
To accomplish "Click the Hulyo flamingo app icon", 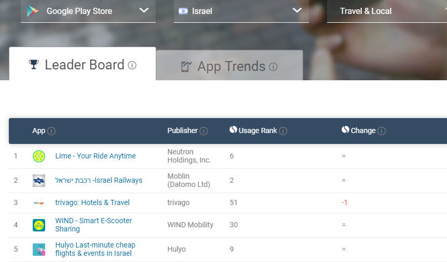I will [x=39, y=250].
